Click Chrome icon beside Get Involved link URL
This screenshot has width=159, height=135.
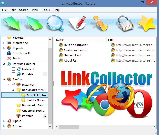pyautogui.click(x=113, y=55)
